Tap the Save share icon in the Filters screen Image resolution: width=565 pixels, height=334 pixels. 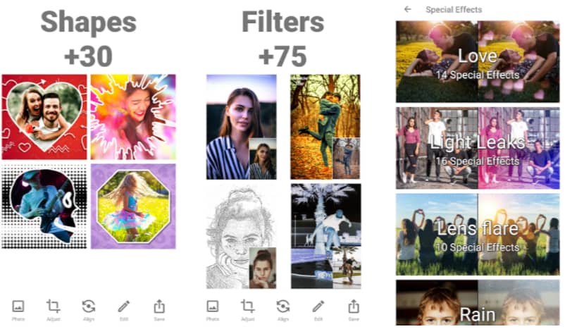coord(354,310)
